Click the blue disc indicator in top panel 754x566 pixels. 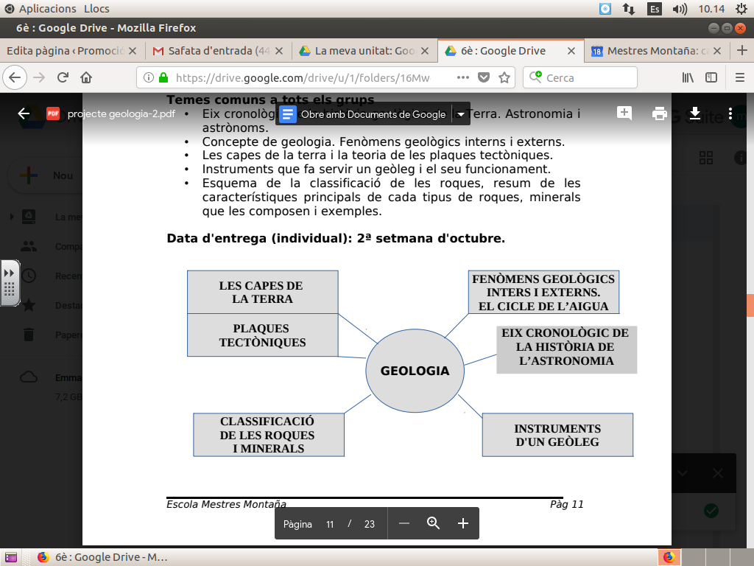coord(605,9)
